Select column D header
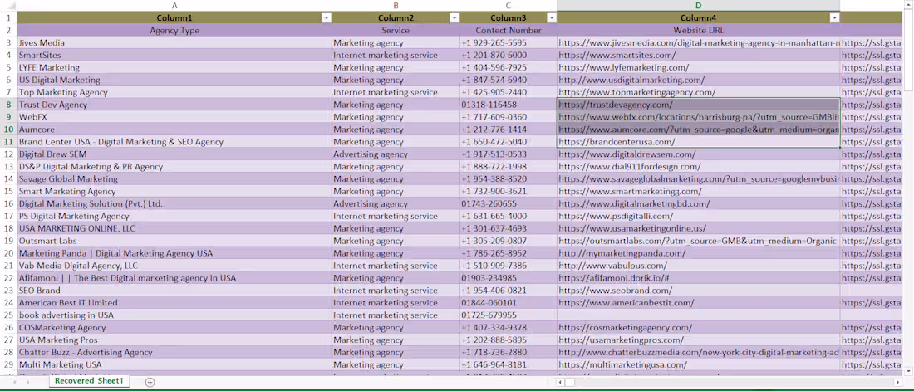The image size is (914, 391). pos(698,6)
